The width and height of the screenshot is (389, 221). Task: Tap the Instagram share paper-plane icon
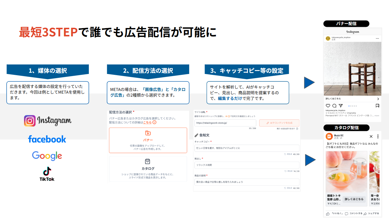(x=341, y=106)
